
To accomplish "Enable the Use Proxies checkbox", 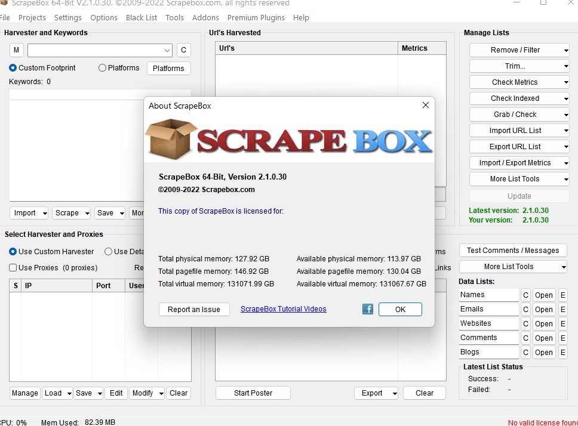I will [x=13, y=268].
